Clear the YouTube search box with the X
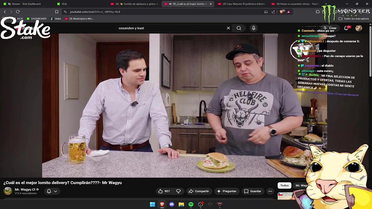Viewport: 372px width, 209px height. [x=228, y=28]
